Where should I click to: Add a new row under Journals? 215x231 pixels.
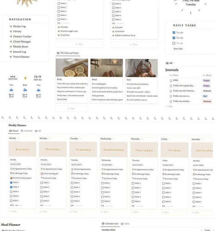click(x=169, y=106)
